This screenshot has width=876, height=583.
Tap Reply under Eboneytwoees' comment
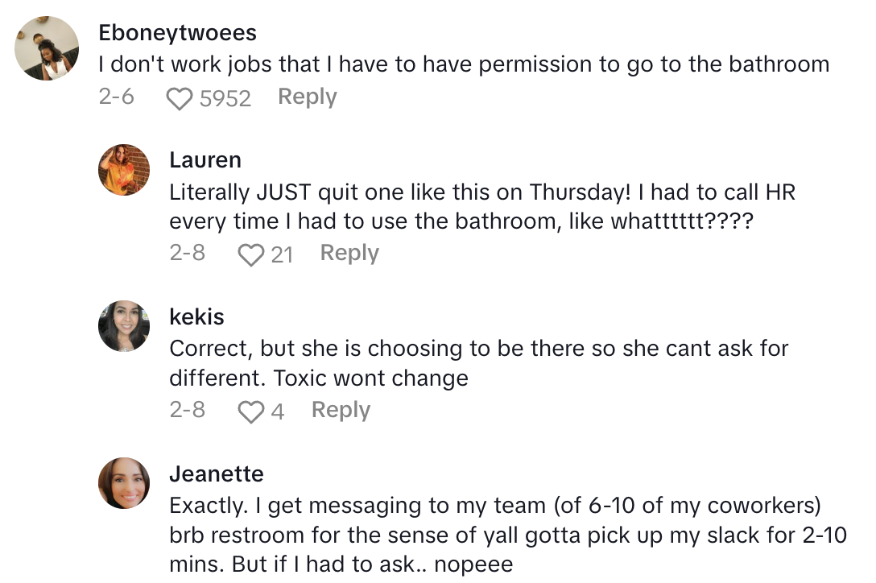(307, 97)
